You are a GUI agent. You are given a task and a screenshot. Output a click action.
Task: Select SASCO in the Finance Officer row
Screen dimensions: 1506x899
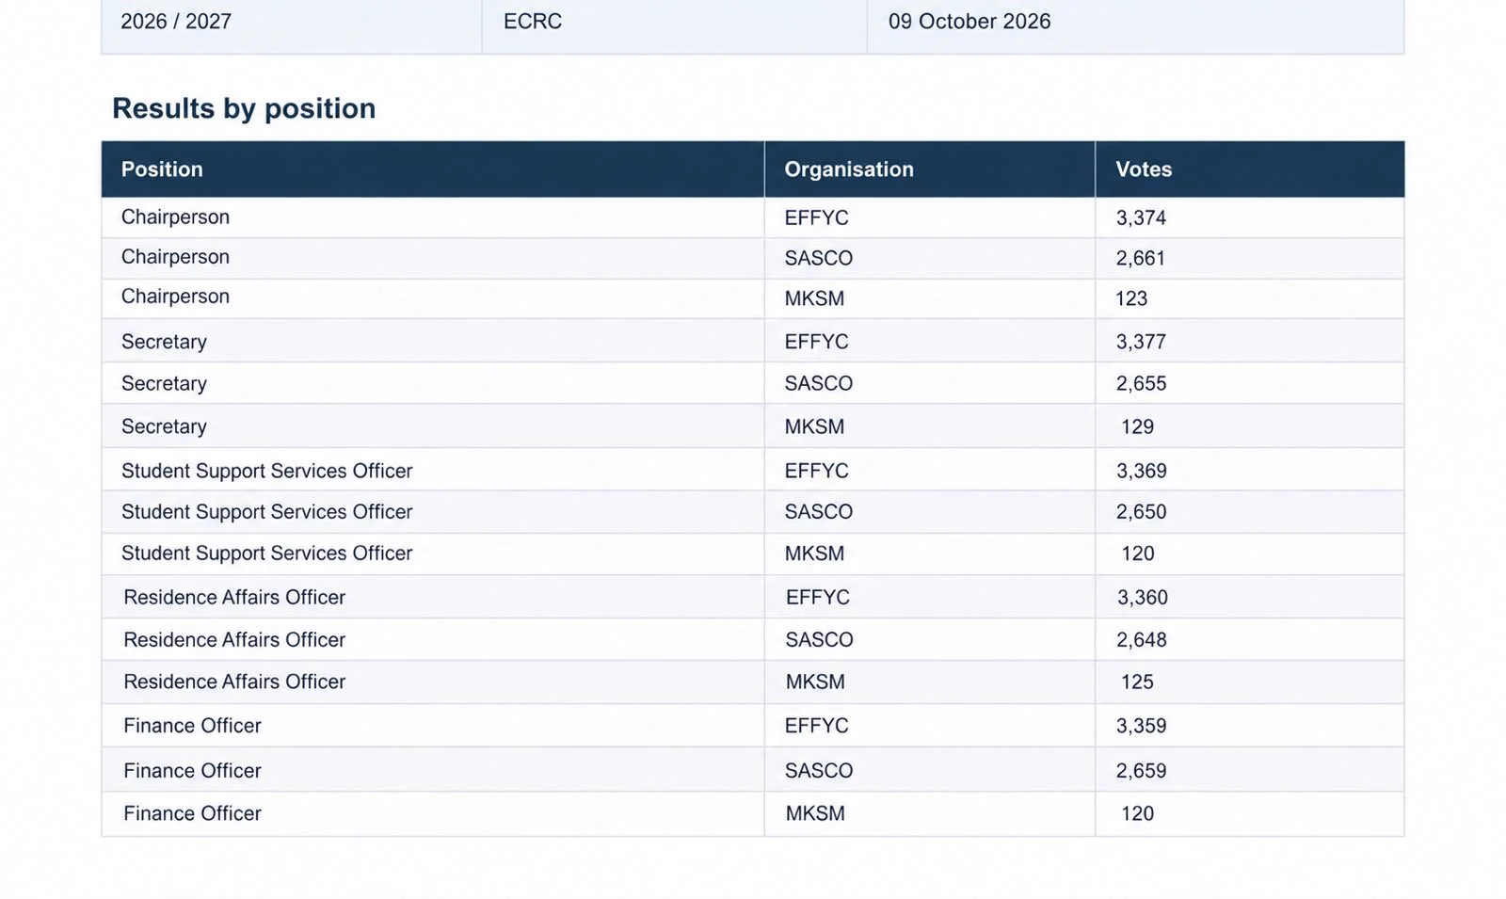pyautogui.click(x=819, y=771)
